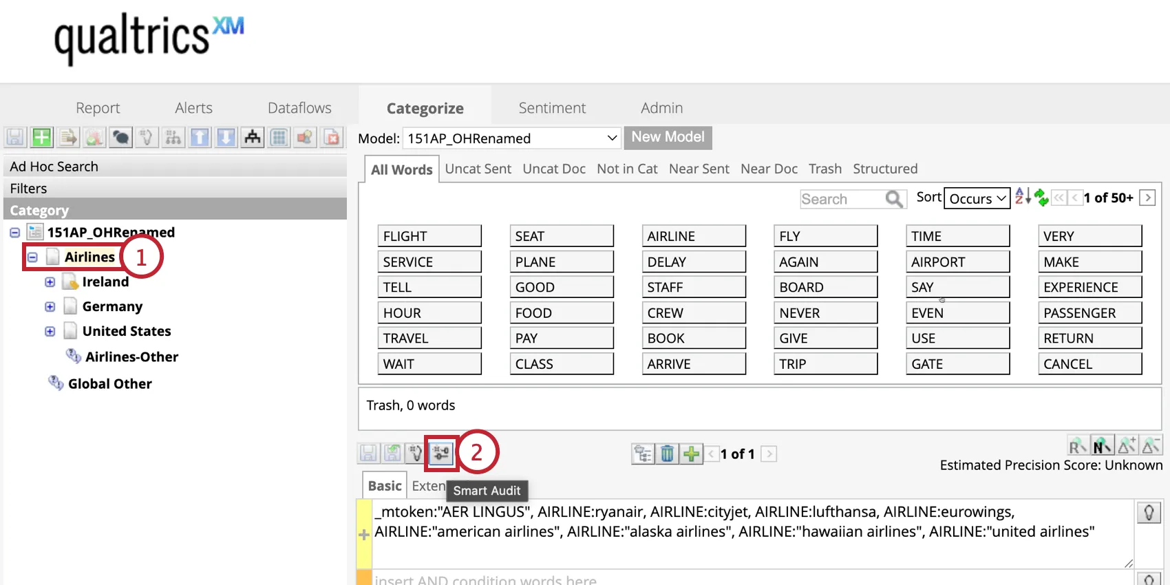The image size is (1170, 585).
Task: Click the blue move up arrow icon
Action: point(200,138)
